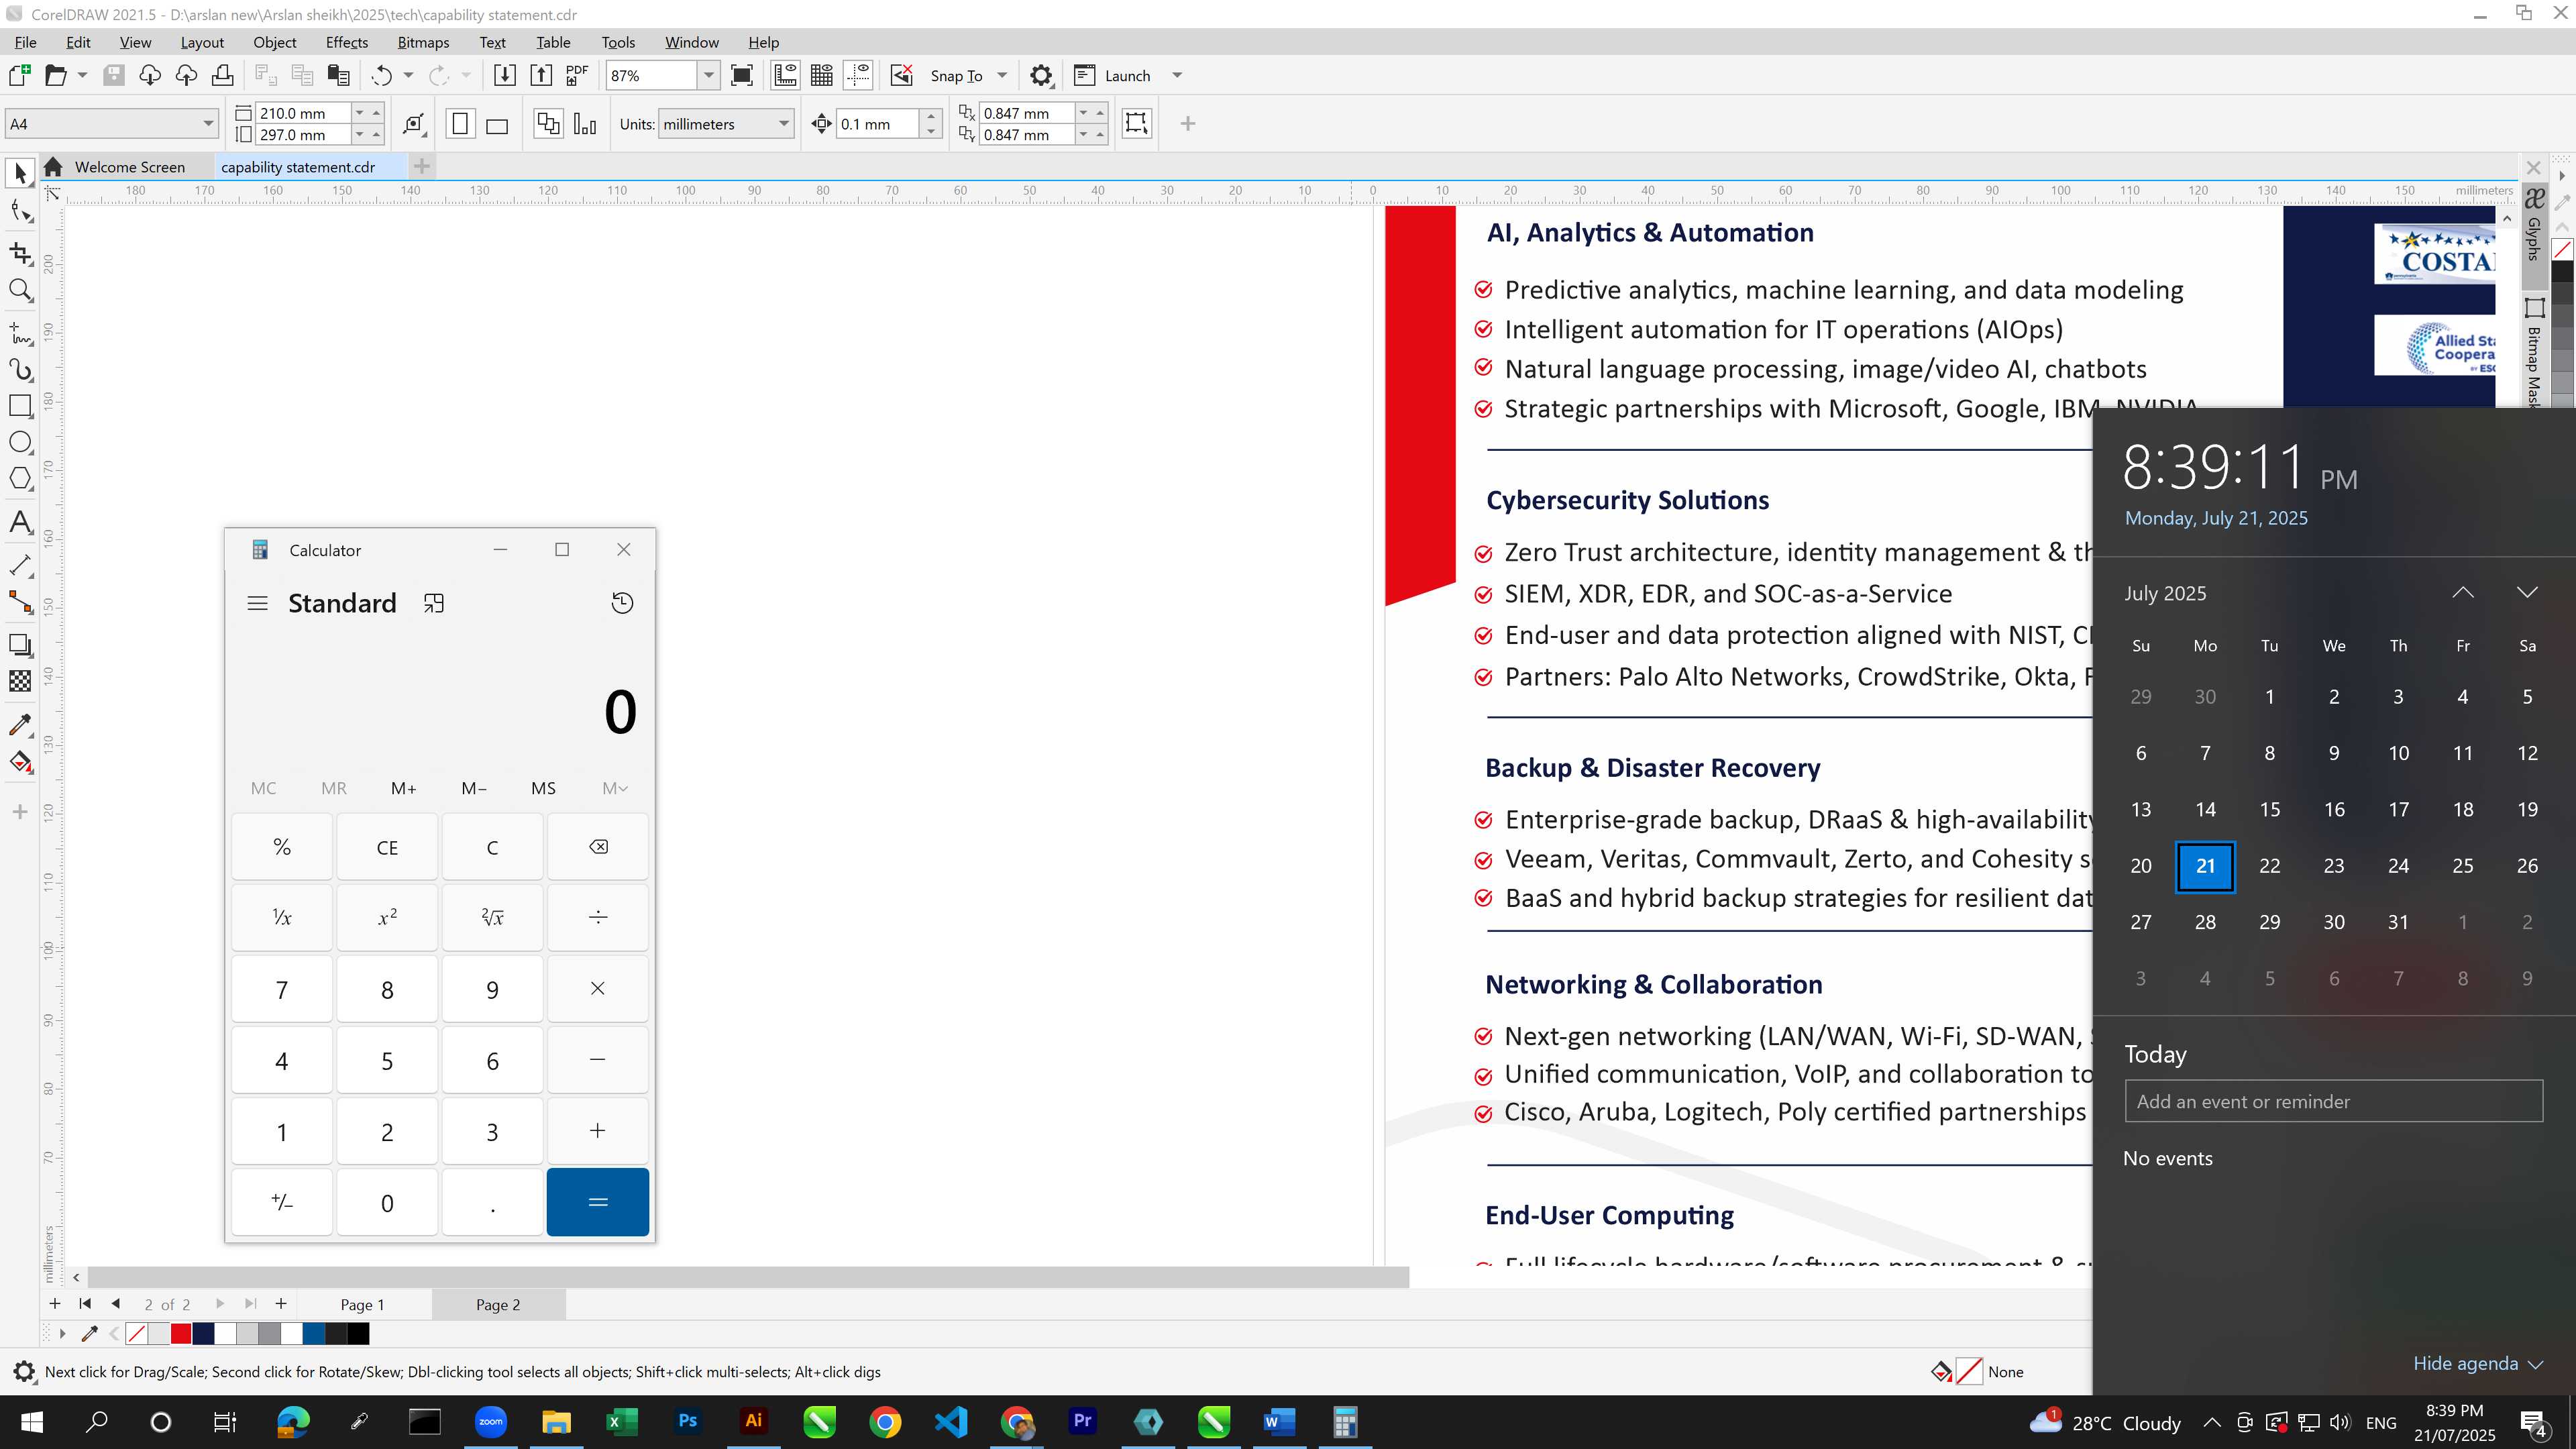Click Add an event or reminder field
The width and height of the screenshot is (2576, 1449).
2334,1101
